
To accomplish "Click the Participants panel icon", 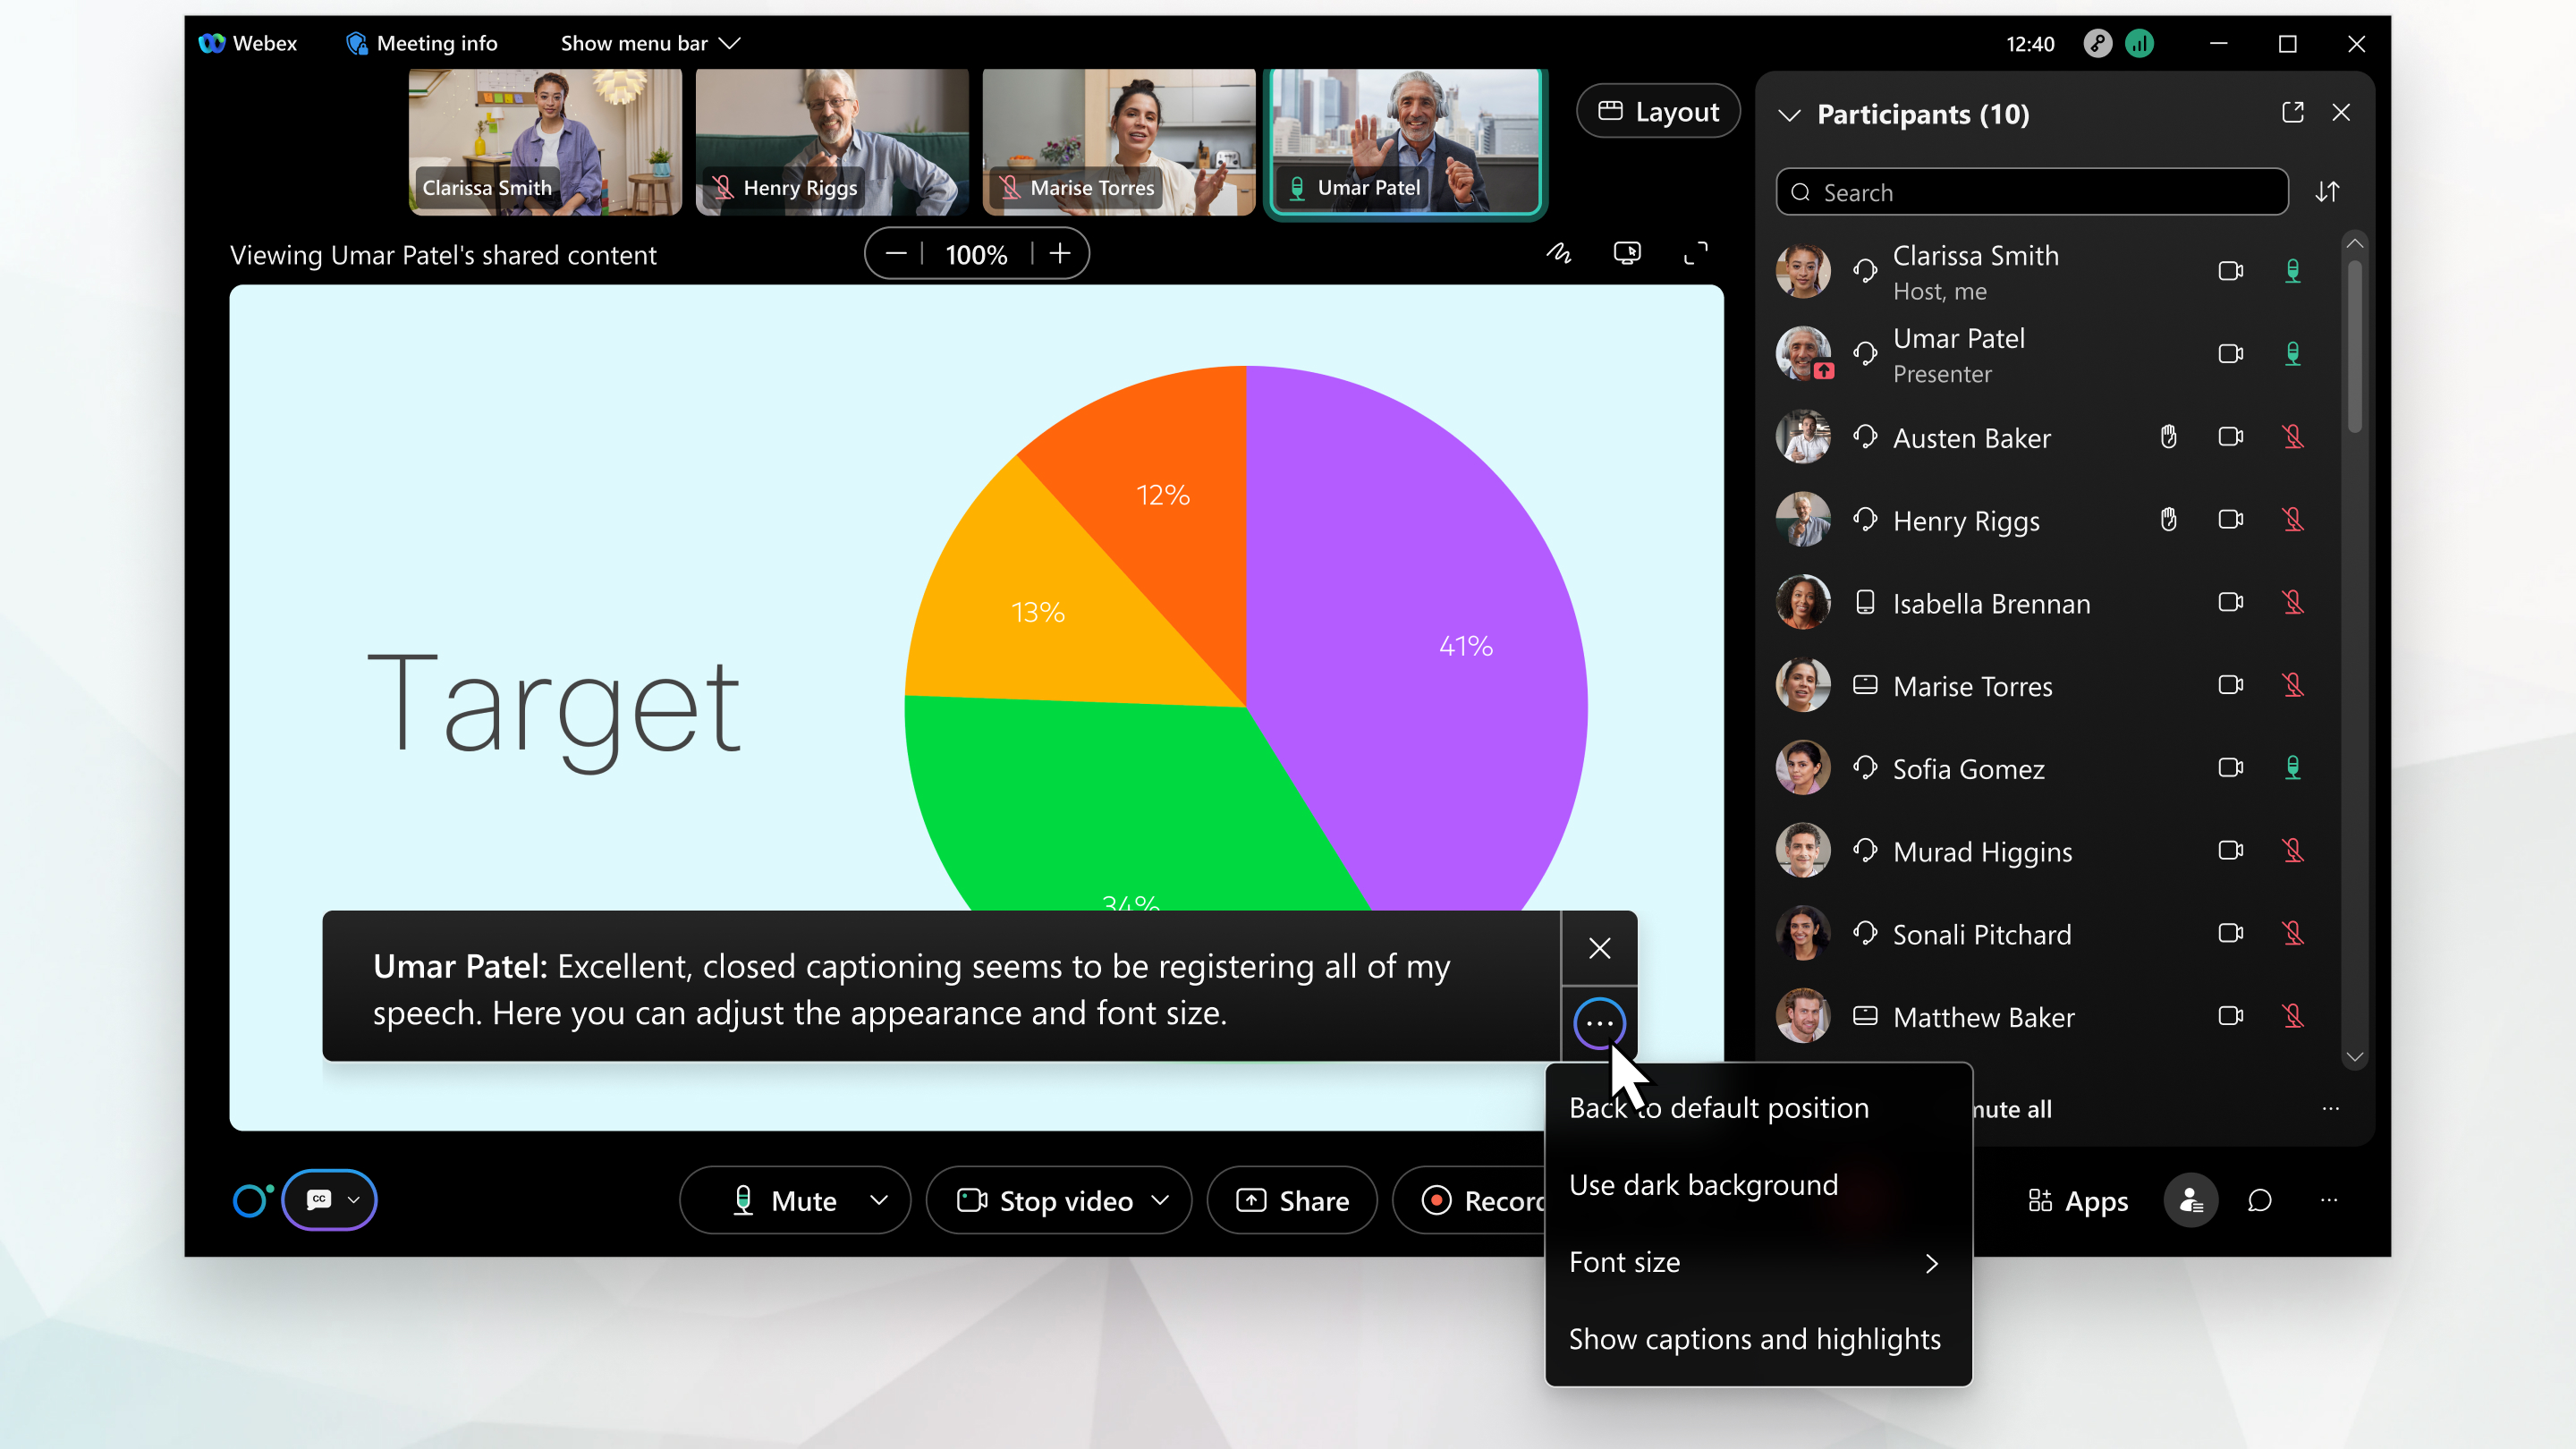I will click(x=2190, y=1199).
